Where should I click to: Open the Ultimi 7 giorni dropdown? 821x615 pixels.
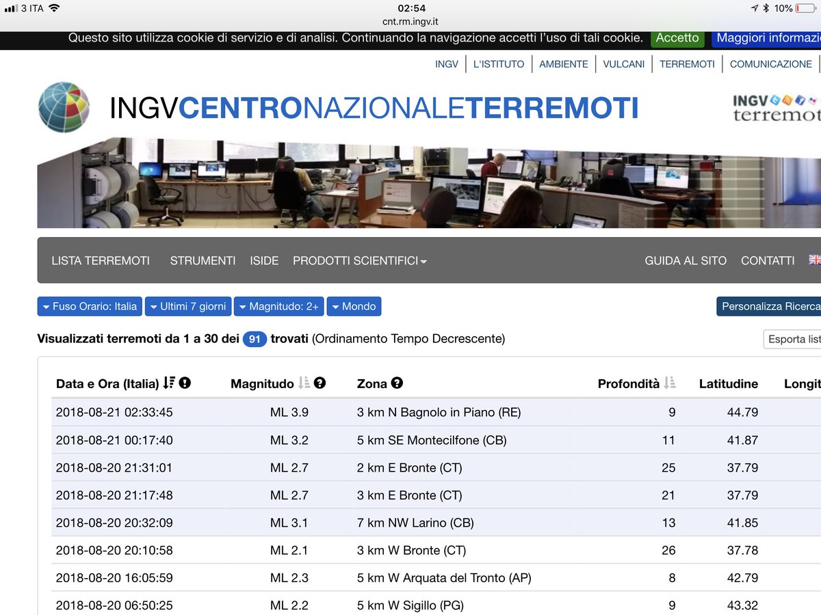[x=188, y=306]
